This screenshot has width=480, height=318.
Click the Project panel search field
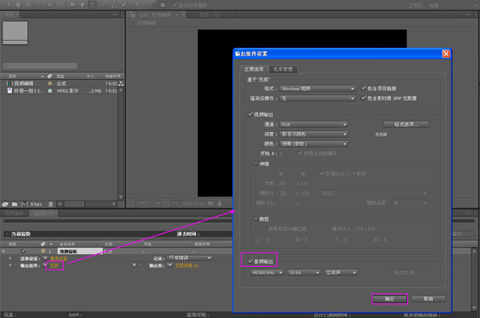pyautogui.click(x=40, y=66)
